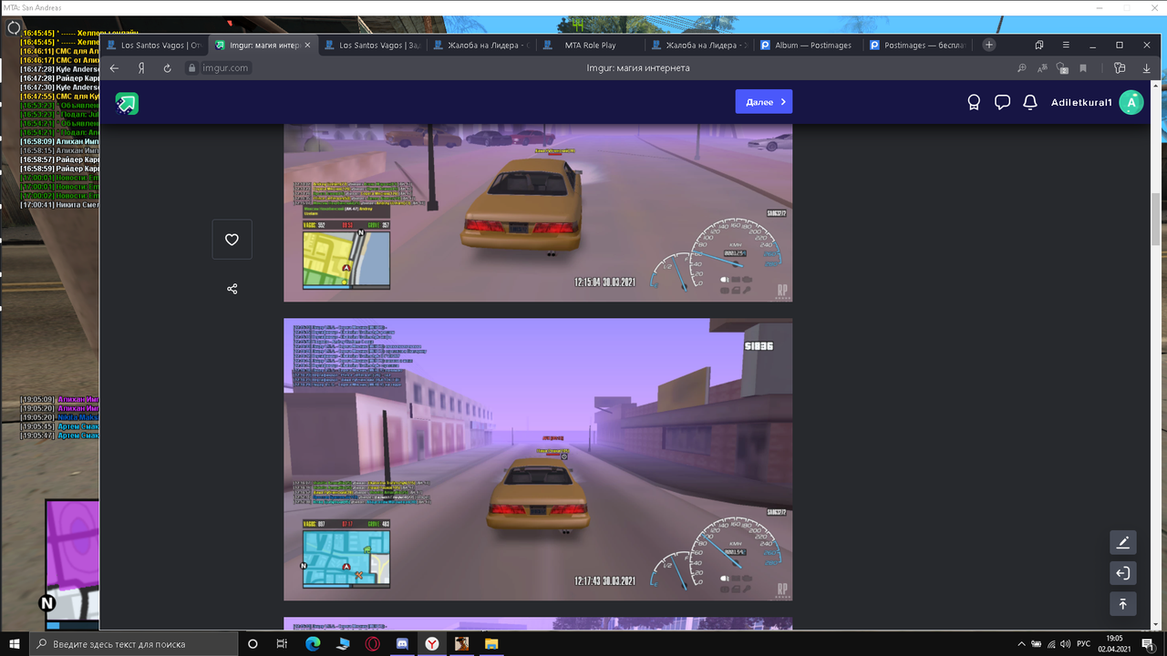Open File Explorer from taskbar
Image resolution: width=1167 pixels, height=656 pixels.
(x=491, y=644)
